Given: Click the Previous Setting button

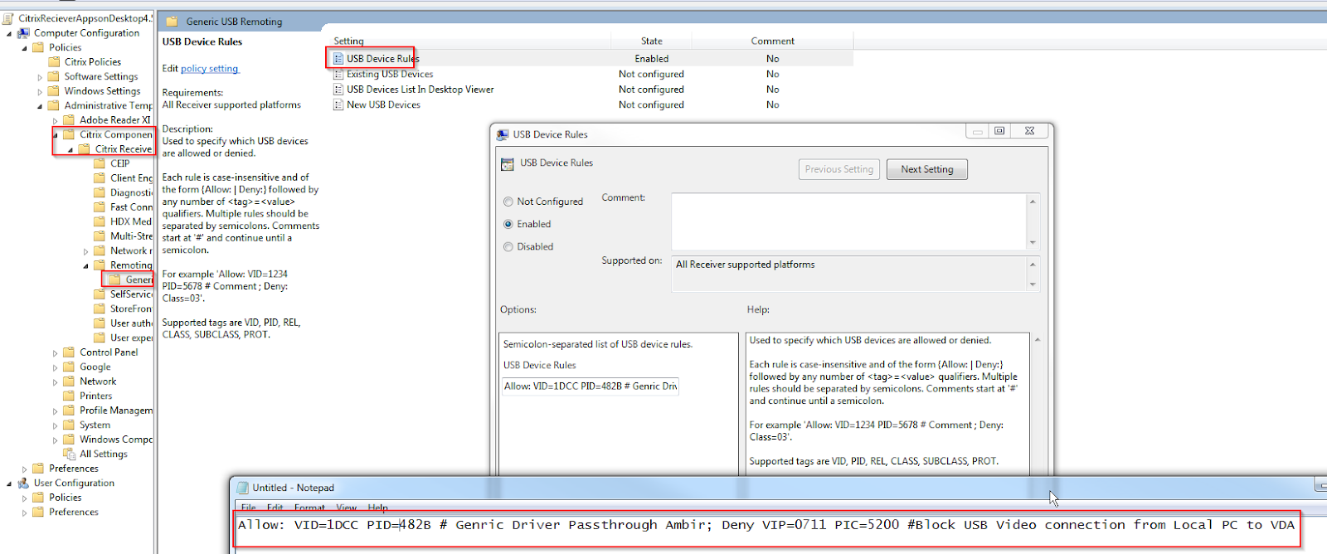Looking at the screenshot, I should 839,169.
